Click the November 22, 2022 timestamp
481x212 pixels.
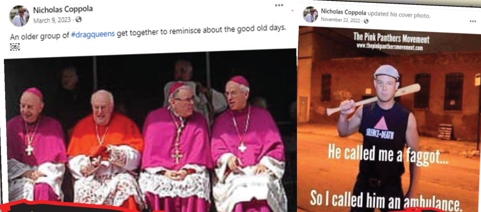tap(341, 19)
